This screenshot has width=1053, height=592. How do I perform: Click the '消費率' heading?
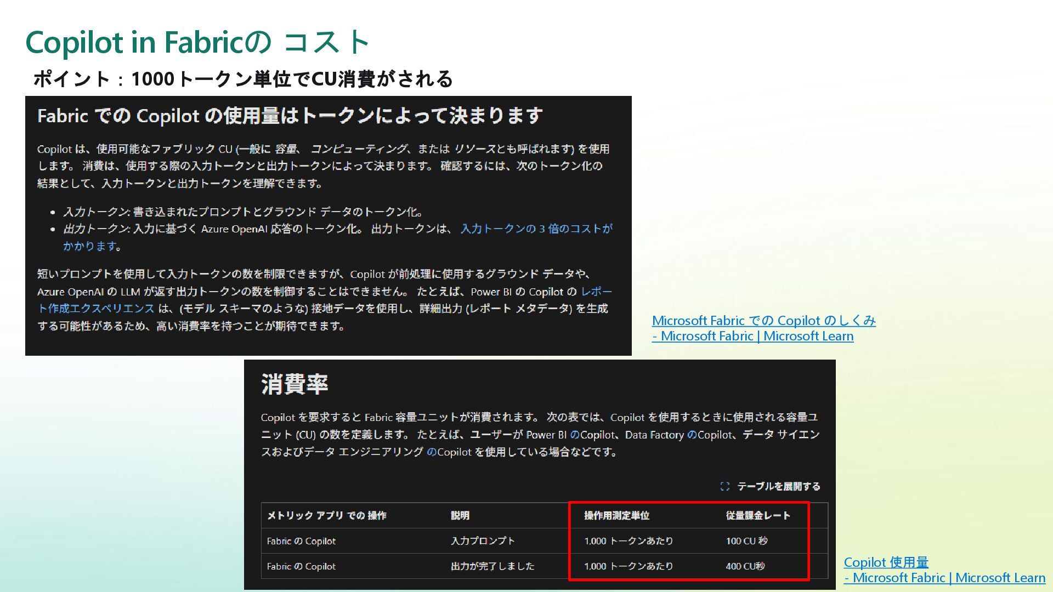pyautogui.click(x=295, y=384)
